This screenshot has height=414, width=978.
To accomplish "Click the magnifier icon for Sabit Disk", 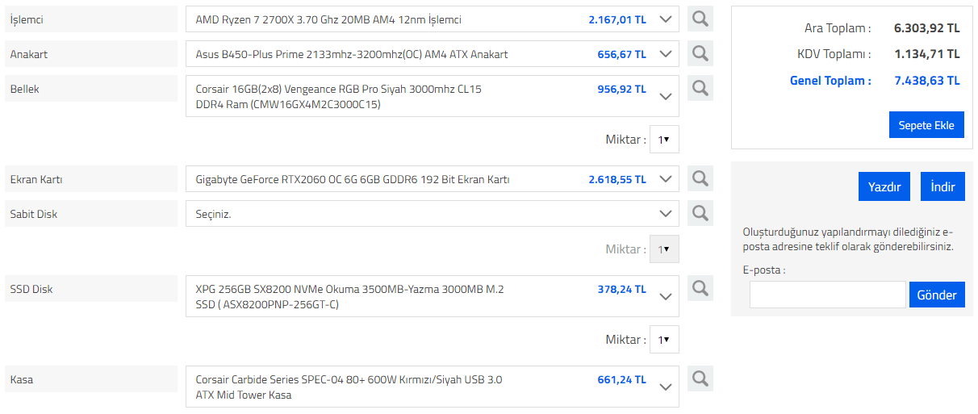I will (700, 213).
